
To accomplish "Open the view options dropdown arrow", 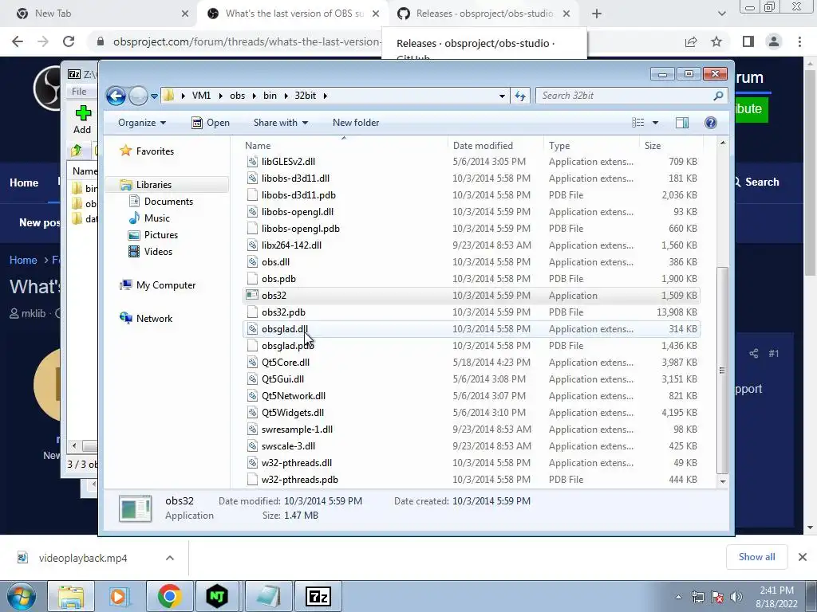I will point(656,123).
